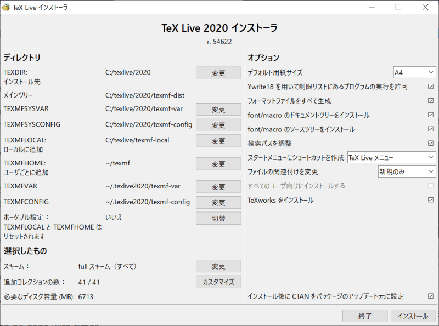This screenshot has width=439, height=326.
Task: Click the TeX Live icon in title bar
Action: point(7,7)
